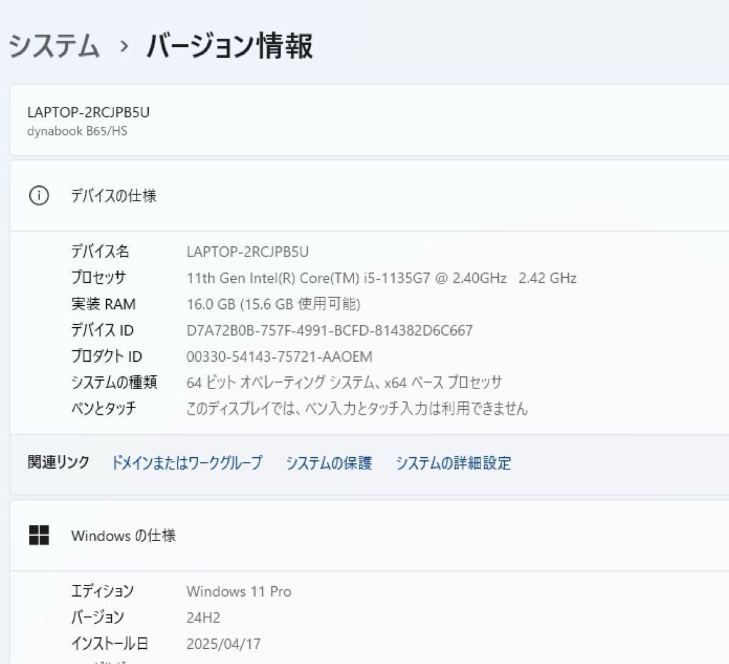Select the デバイス ID value D7A72B0B
The width and height of the screenshot is (729, 664).
pyautogui.click(x=329, y=330)
